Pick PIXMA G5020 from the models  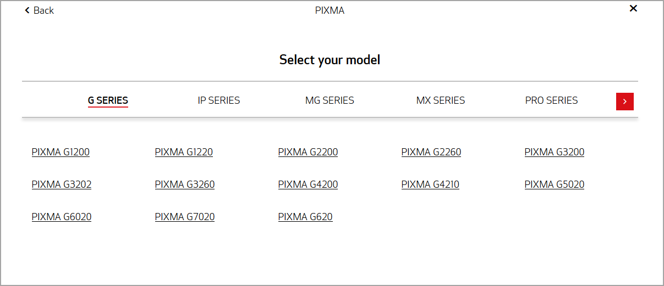coord(555,184)
